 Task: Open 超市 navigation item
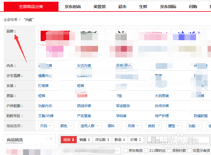coord(122,7)
